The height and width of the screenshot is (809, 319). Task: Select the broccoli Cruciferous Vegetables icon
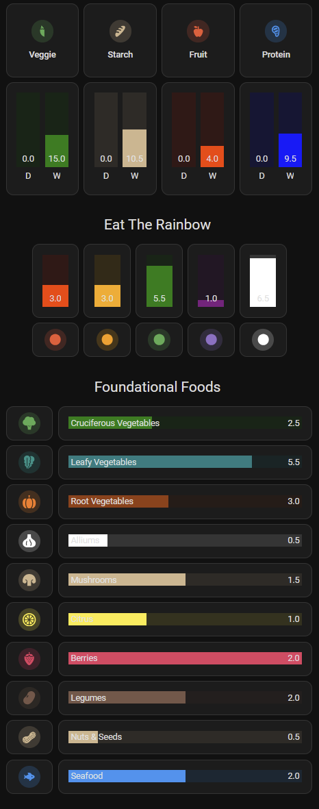[x=29, y=423]
